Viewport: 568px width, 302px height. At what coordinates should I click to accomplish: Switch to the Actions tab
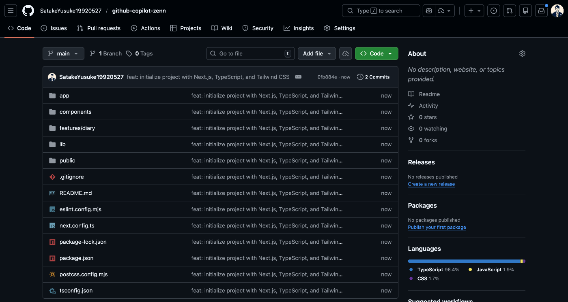[x=145, y=28]
